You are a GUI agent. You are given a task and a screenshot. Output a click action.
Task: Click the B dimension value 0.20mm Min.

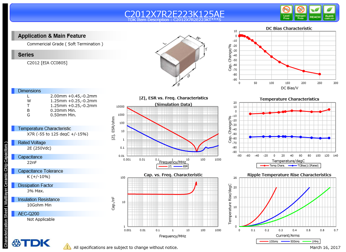(63, 111)
